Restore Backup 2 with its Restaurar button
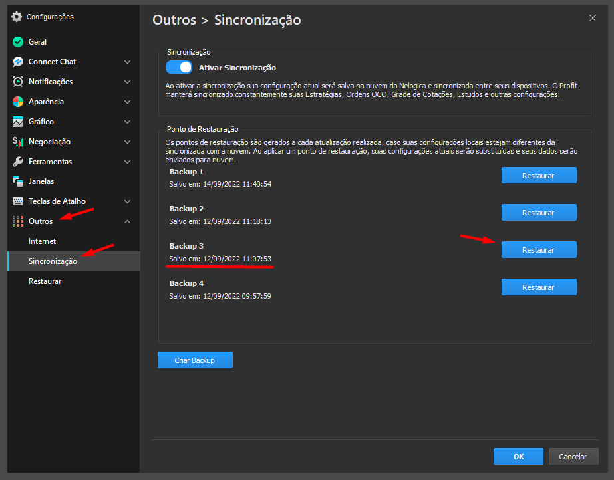614x480 pixels. pos(539,213)
